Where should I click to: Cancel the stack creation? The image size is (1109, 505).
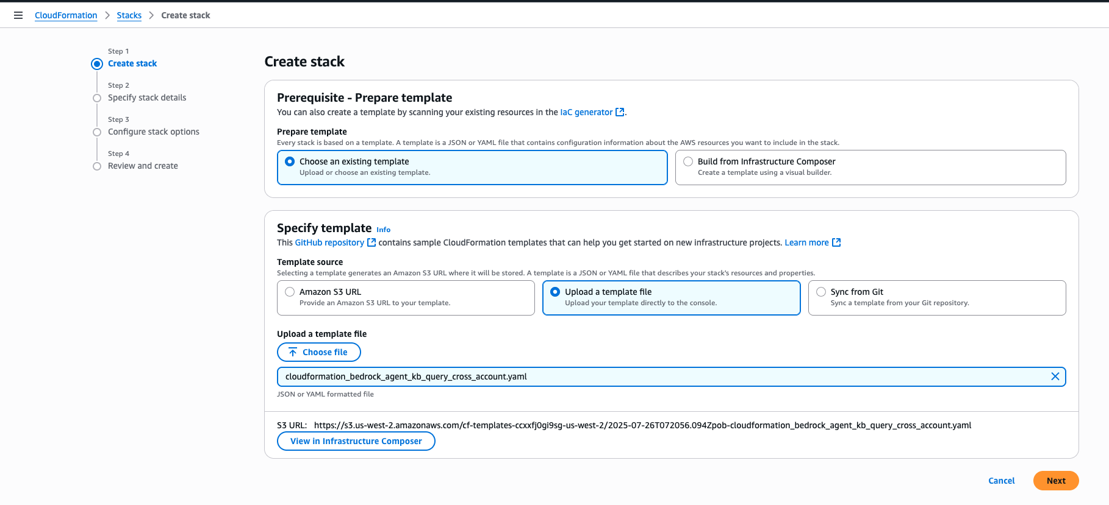click(1001, 481)
